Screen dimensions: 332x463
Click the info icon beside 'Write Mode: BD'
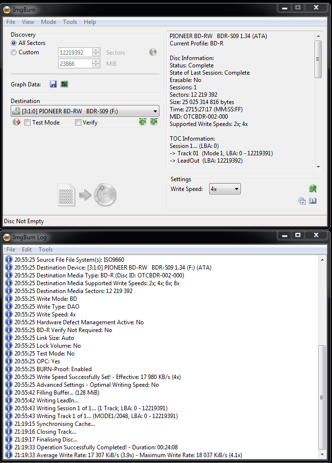pyautogui.click(x=9, y=299)
